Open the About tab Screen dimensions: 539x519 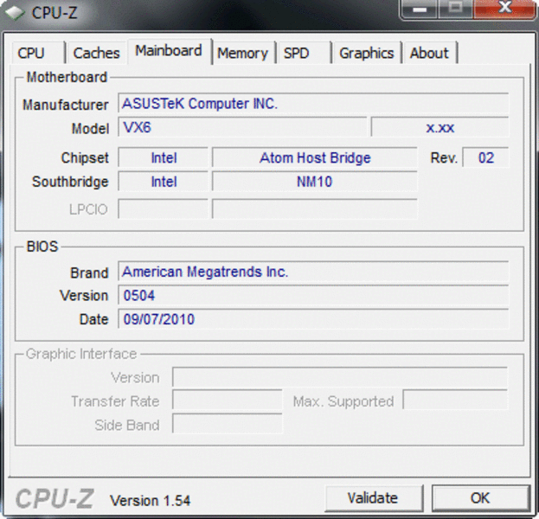(430, 53)
